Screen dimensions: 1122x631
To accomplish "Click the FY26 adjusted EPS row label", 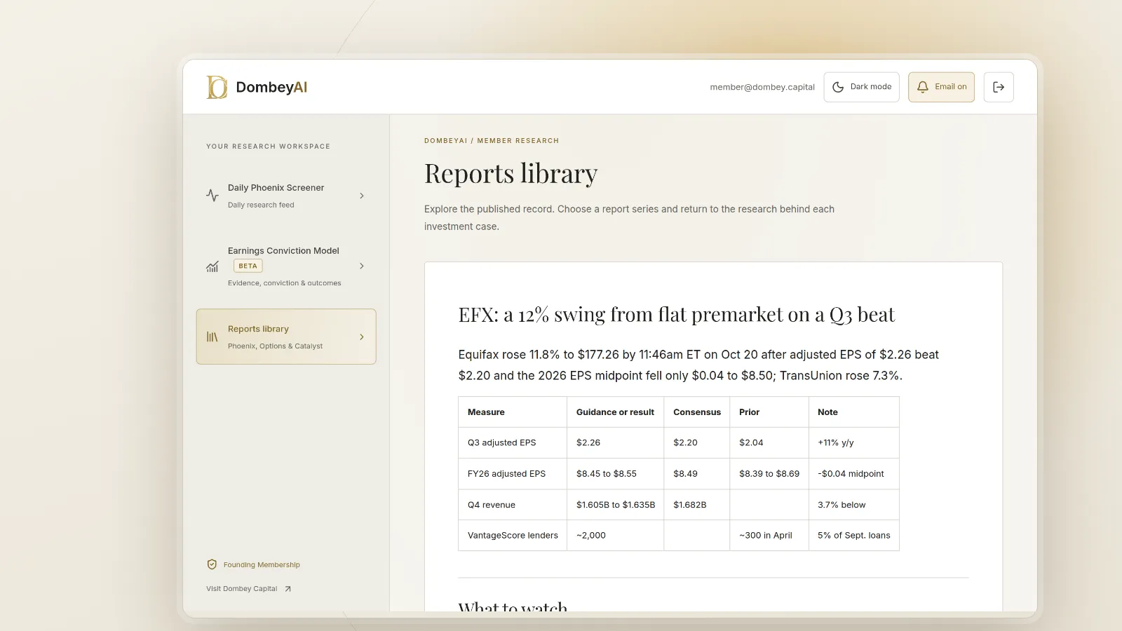I will coord(506,474).
